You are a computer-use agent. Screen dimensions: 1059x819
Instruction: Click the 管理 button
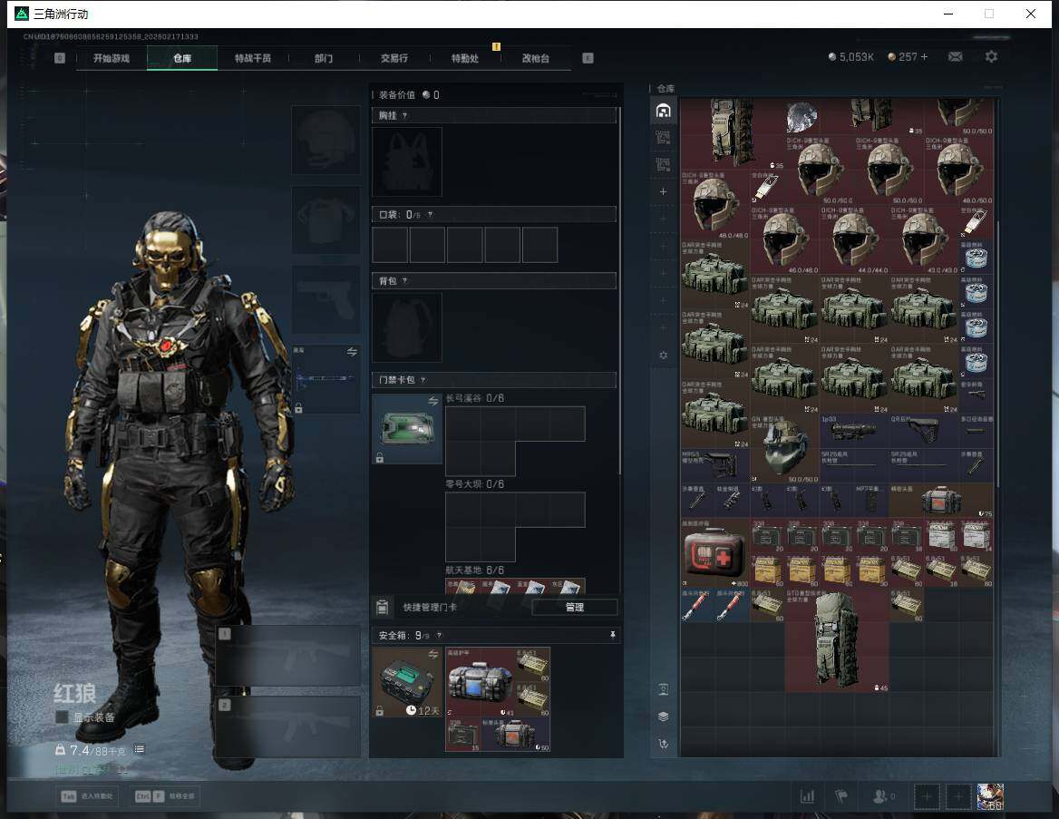574,608
